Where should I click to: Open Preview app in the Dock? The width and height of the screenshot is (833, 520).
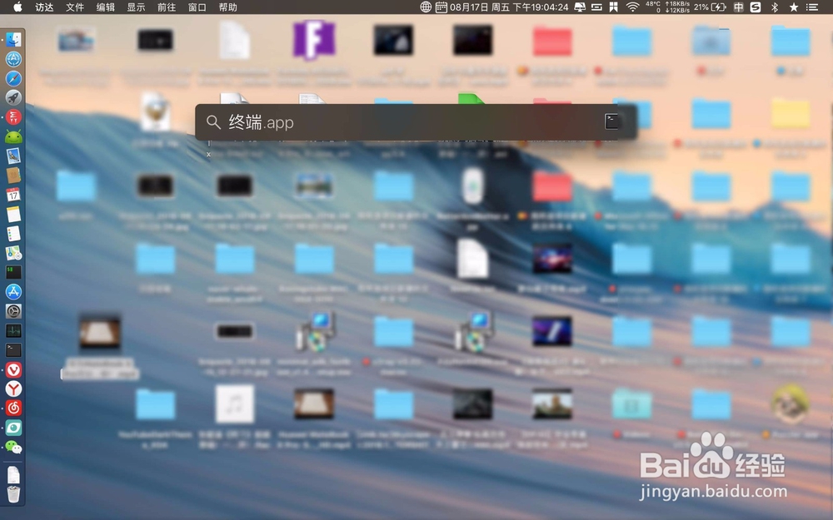coord(13,156)
